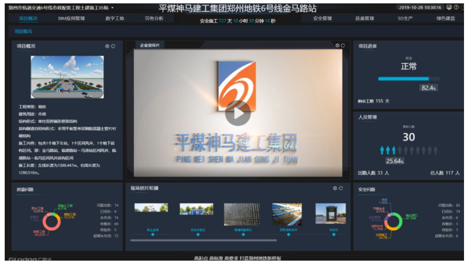The width and height of the screenshot is (466, 264).
Task: Switch to BIM应用管理 tab
Action: coord(71,18)
